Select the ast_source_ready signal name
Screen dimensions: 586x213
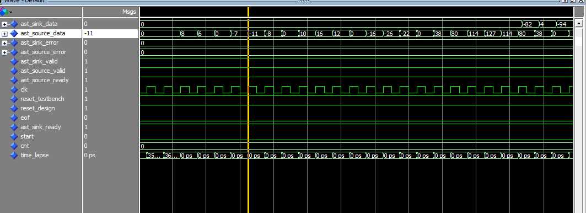pos(45,80)
